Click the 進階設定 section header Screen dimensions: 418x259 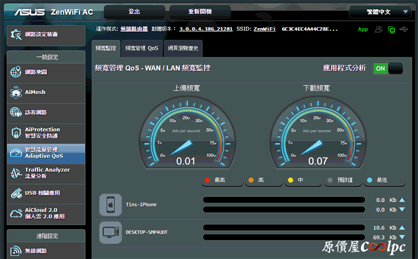tap(47, 236)
